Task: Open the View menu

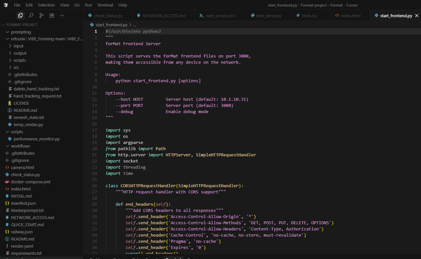Action: [65, 5]
